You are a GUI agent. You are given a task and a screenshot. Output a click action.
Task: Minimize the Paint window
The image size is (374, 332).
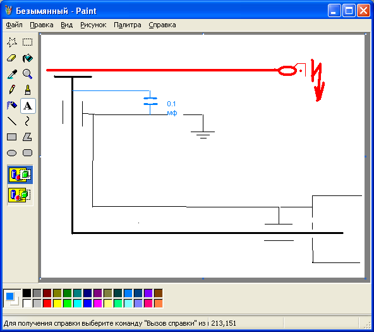[x=334, y=11]
